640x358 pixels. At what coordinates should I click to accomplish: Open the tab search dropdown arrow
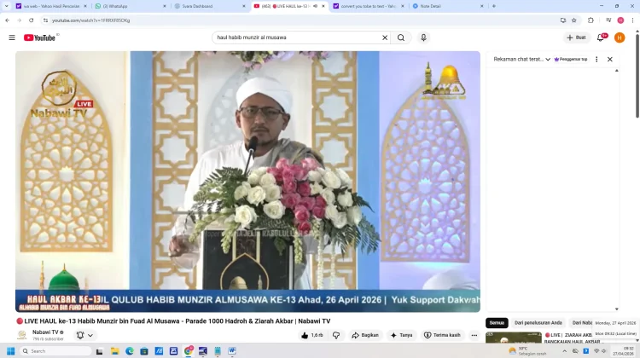6,6
